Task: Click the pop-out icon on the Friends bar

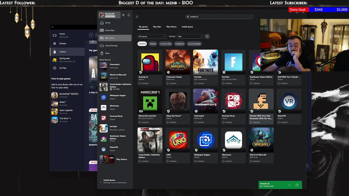Action: pos(297,185)
